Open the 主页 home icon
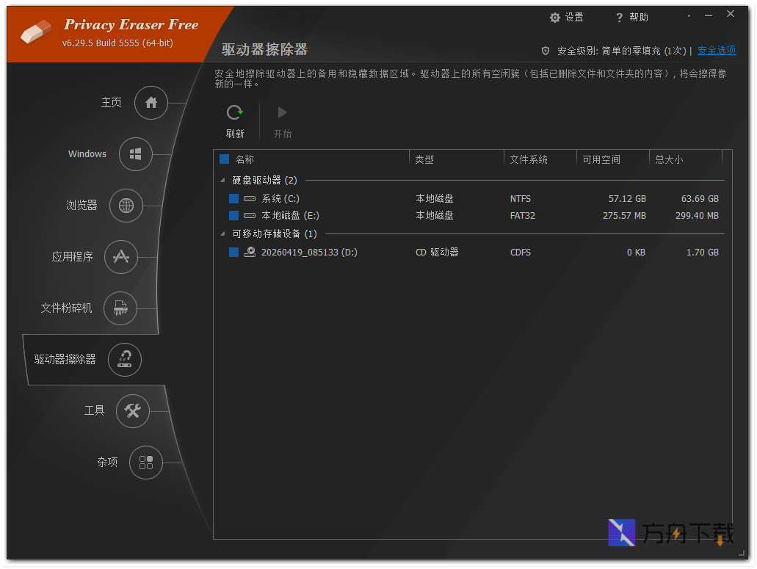 151,102
